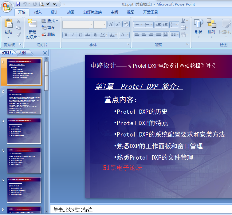Open the Layout (版式) dropdown
Image resolution: width=232 pixels, height=215 pixels.
click(50, 21)
